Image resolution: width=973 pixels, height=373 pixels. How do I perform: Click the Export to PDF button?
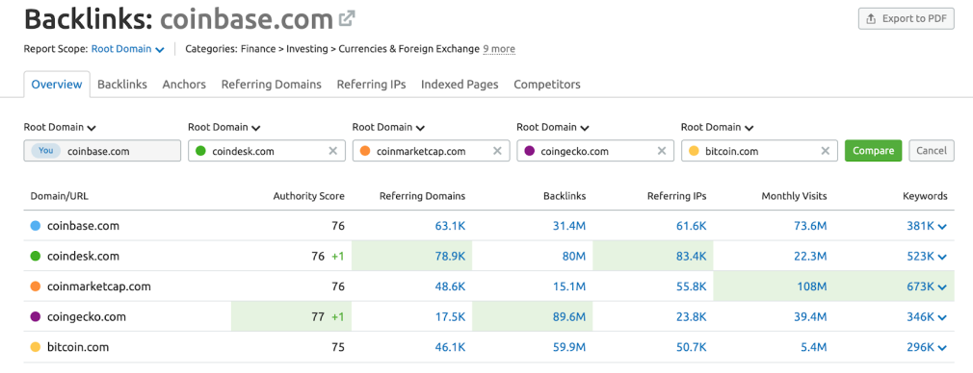tap(906, 18)
